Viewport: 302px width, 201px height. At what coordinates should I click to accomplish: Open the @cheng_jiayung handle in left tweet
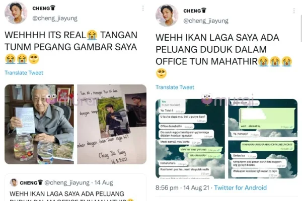[55, 18]
